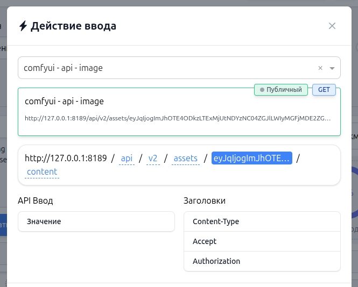Click the content path segment
This screenshot has width=358, height=287.
(x=42, y=171)
